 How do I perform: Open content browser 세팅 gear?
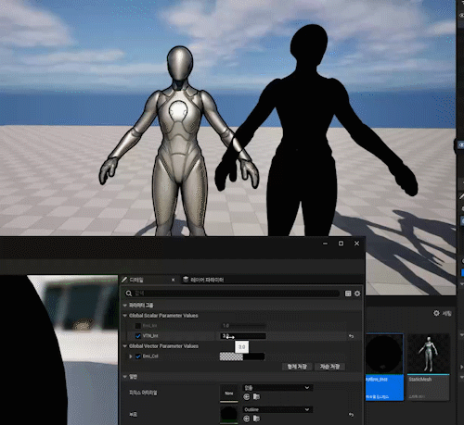coord(443,314)
